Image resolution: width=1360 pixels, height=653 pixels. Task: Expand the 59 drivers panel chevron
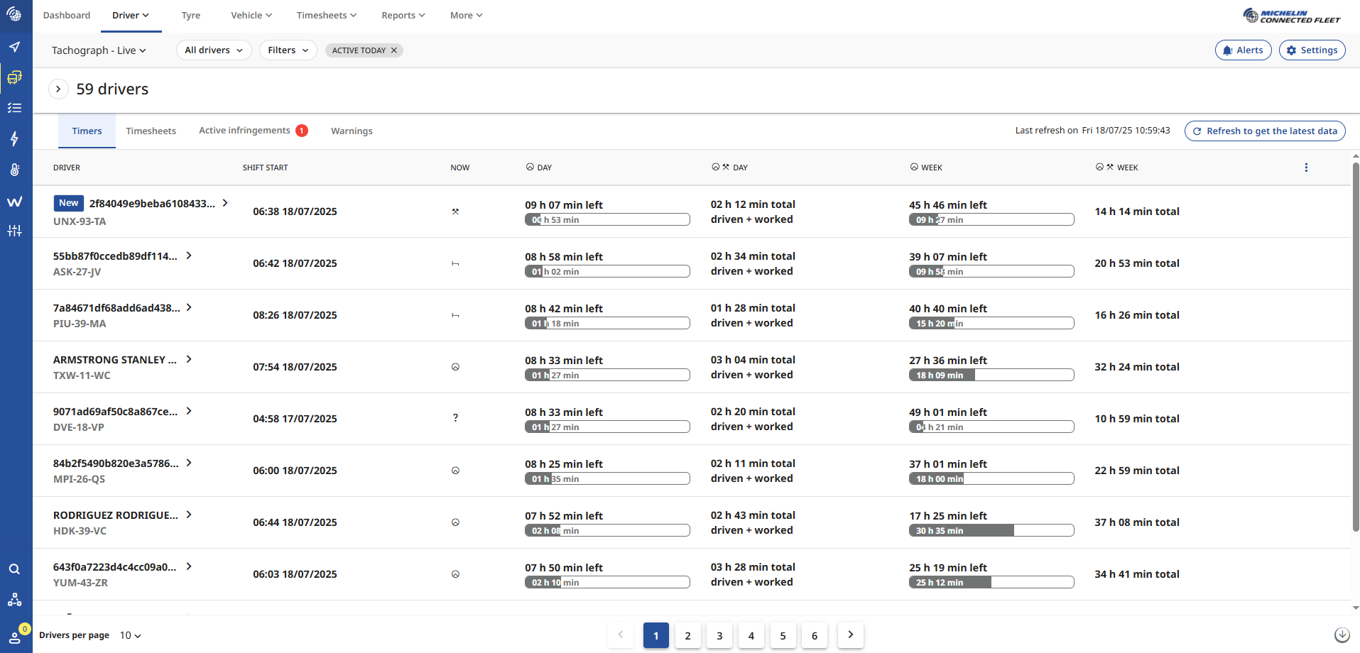click(58, 89)
